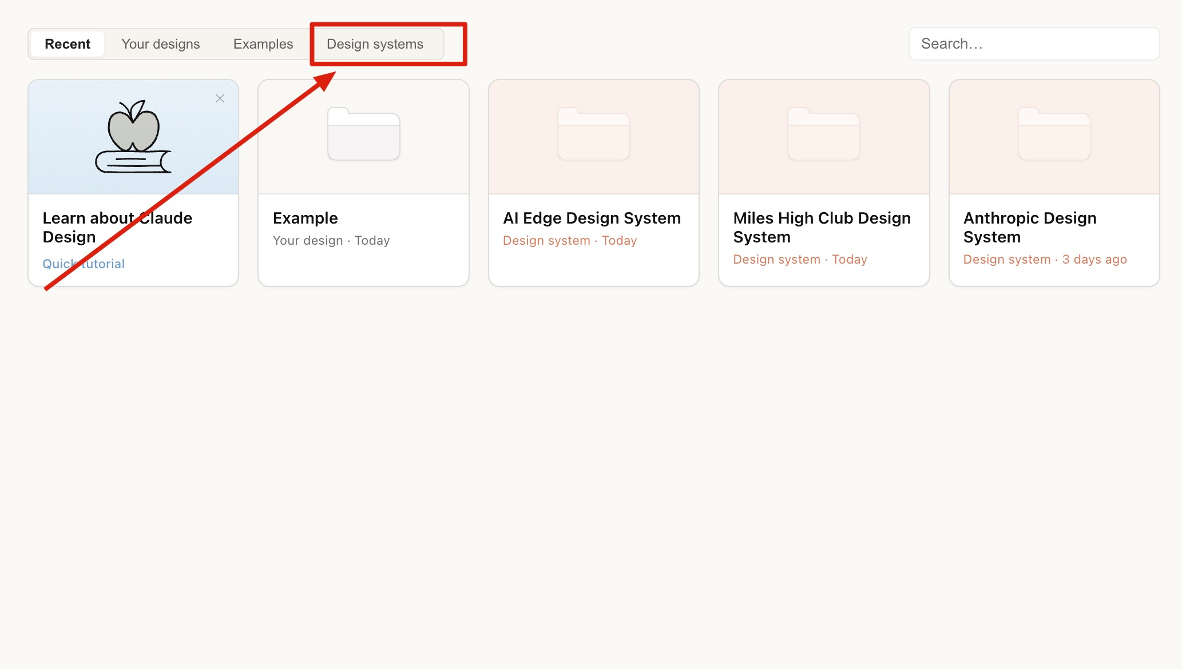Viewport: 1182px width, 669px height.
Task: Dismiss the Learn about Claude Design card
Action: 220,98
